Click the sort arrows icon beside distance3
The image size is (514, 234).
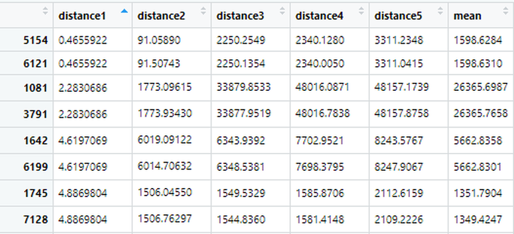[x=282, y=11]
